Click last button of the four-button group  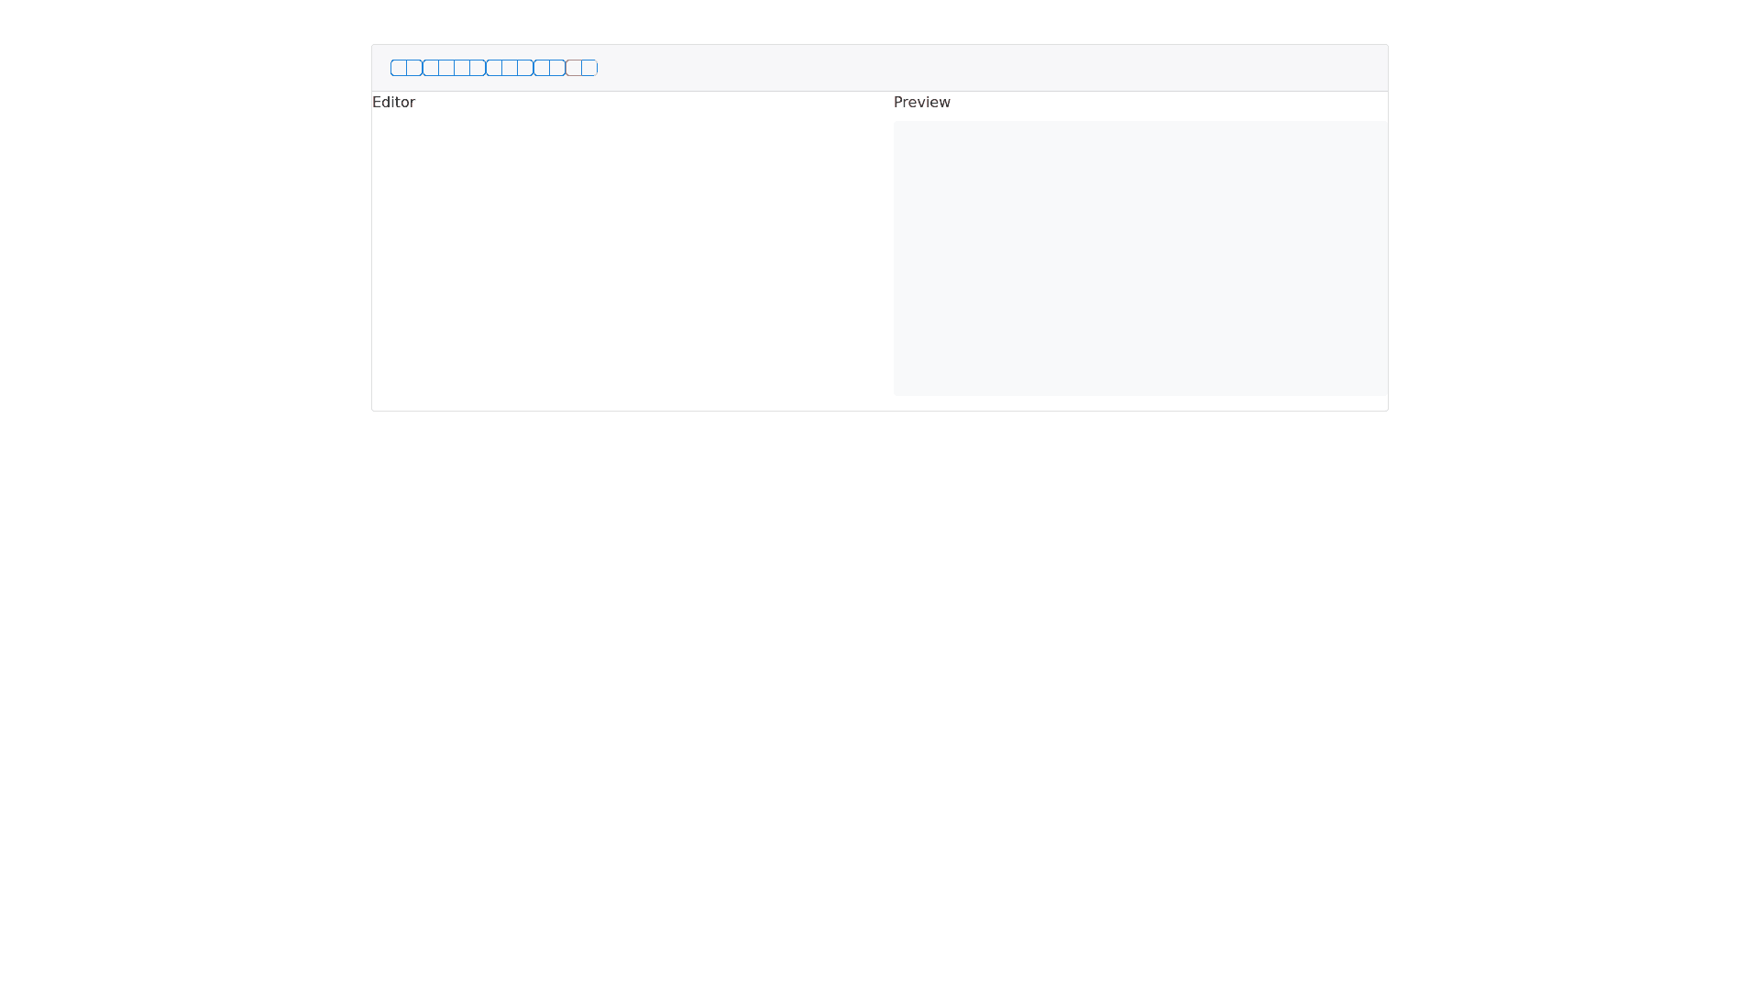point(478,68)
